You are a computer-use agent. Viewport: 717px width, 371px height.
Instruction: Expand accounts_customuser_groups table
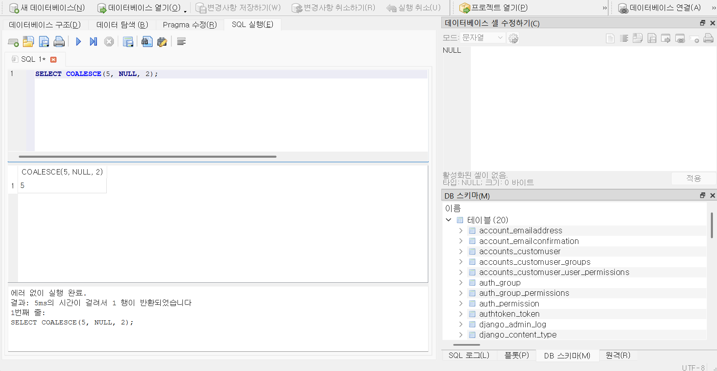tap(461, 262)
